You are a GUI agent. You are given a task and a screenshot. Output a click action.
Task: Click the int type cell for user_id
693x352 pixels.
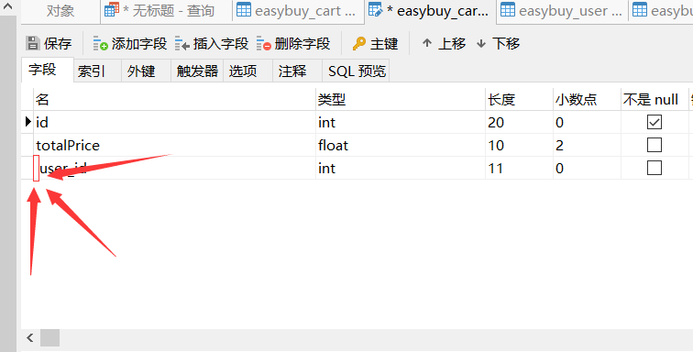401,168
